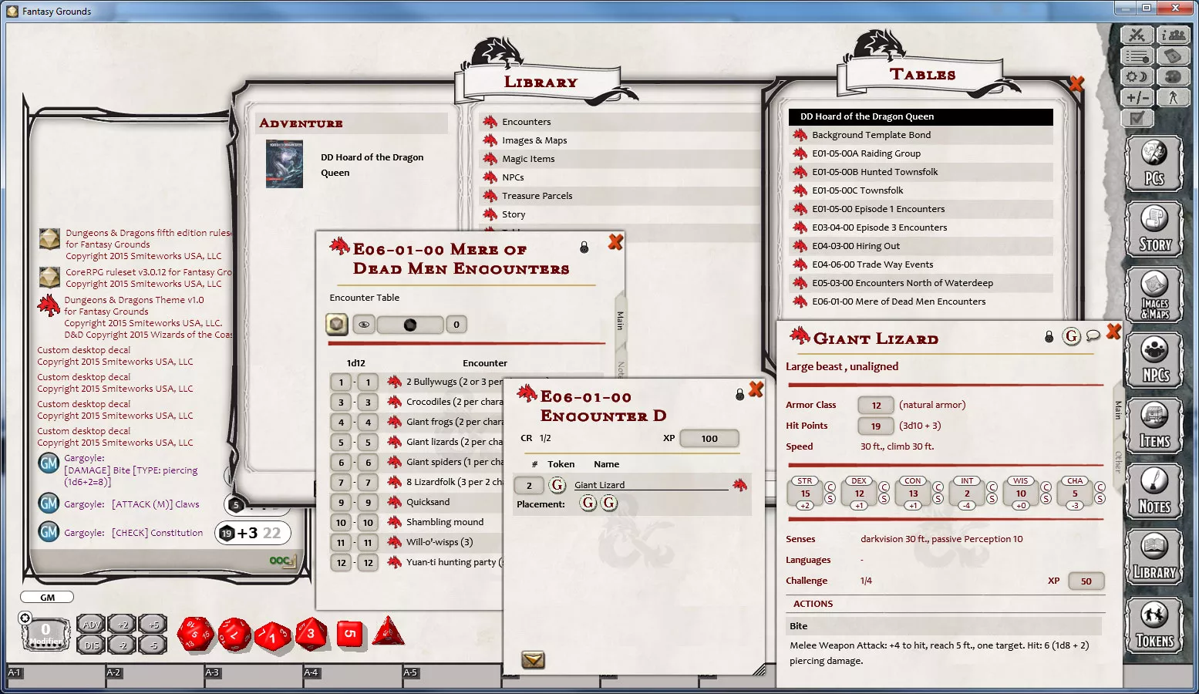Toggle the lock on Giant Lizard sheet
The image size is (1199, 694).
point(1049,337)
